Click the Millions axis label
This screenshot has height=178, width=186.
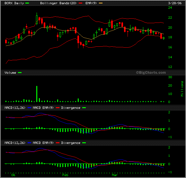point(182,89)
